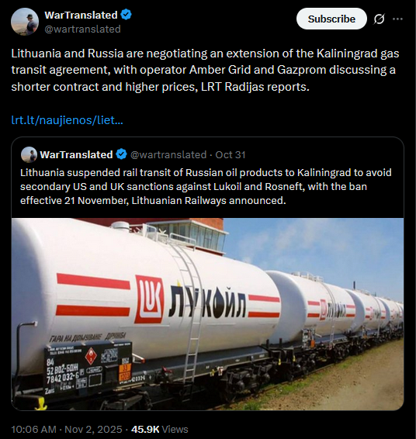
Task: Click the blue verified badge beside WarTranslated
Action: click(126, 15)
